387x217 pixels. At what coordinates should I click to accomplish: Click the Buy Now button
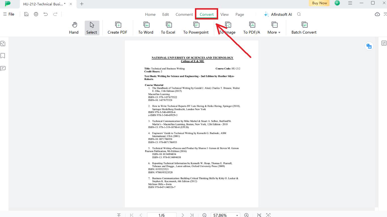(319, 3)
